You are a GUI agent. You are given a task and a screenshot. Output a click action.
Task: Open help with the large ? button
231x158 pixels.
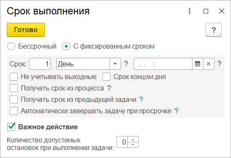click(214, 30)
